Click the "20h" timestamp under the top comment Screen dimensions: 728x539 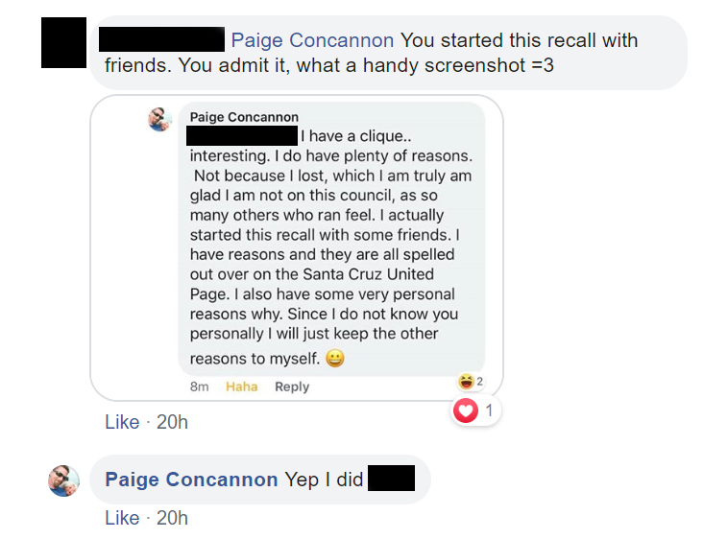pyautogui.click(x=172, y=422)
